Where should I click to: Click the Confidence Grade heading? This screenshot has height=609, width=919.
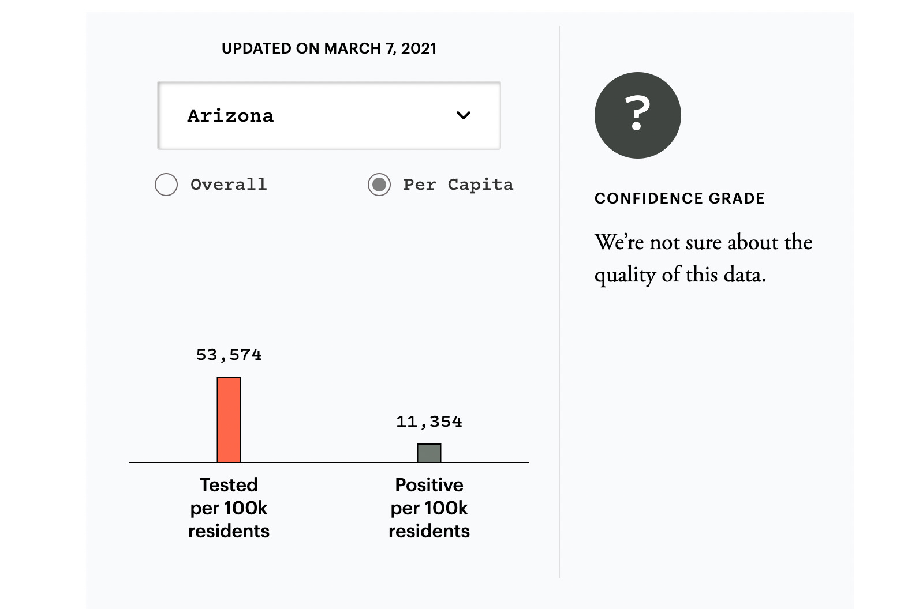[679, 198]
